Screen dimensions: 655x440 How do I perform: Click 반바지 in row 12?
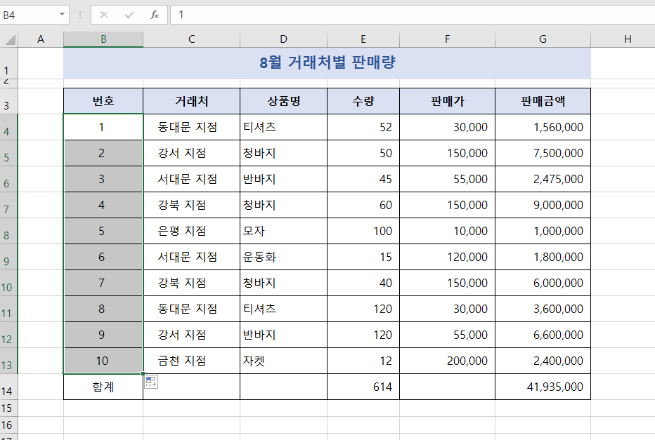pos(283,335)
